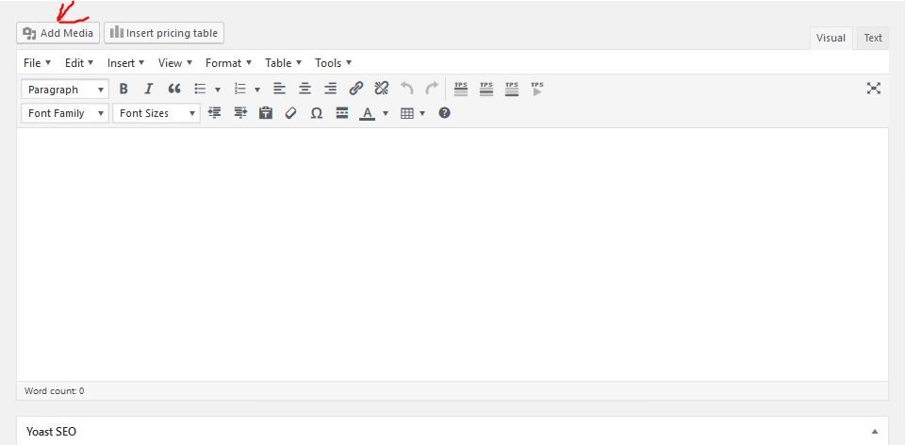Click TPS icon with top bar highlighted
The image size is (905, 445).
[461, 89]
